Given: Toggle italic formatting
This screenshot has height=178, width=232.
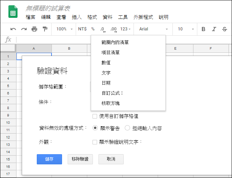Looking at the screenshot, I should click(x=214, y=29).
